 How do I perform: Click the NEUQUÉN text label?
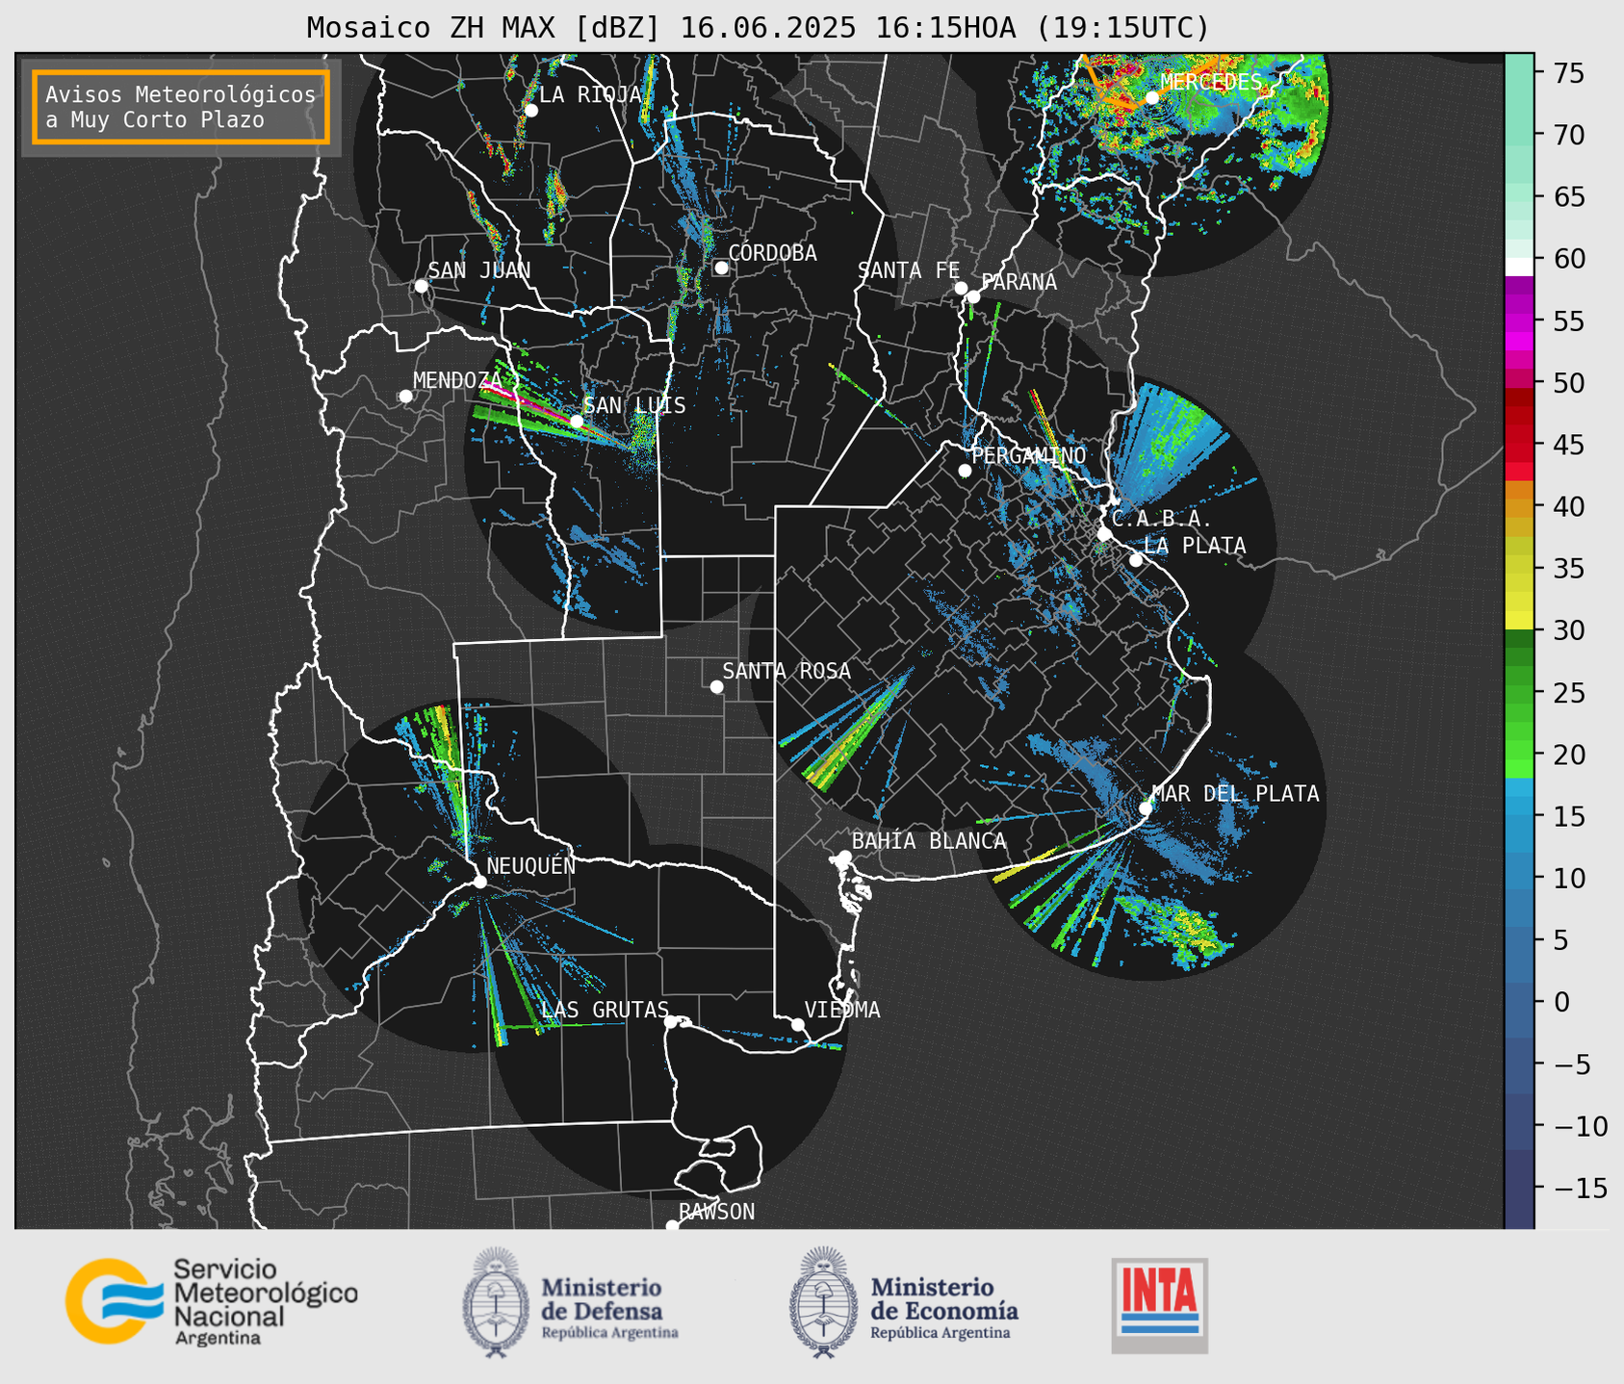tap(530, 865)
